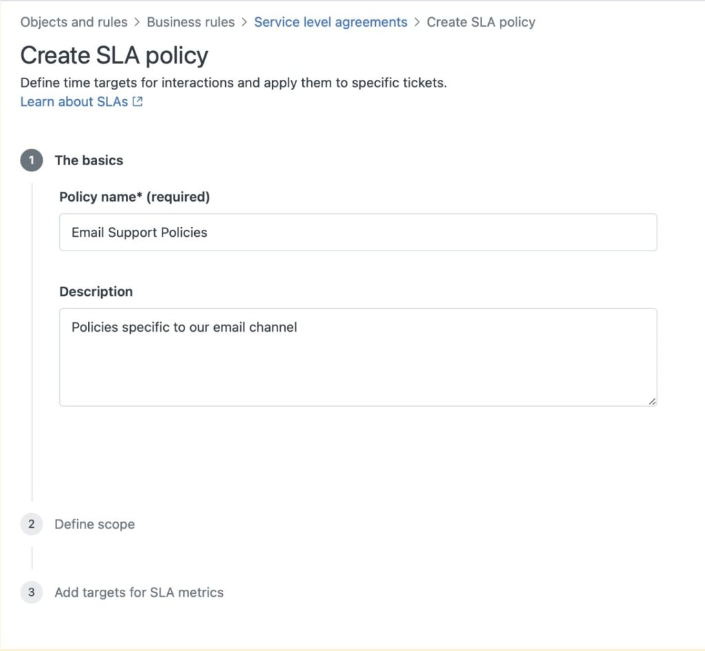Click the Description label
The height and width of the screenshot is (651, 705).
(x=96, y=292)
